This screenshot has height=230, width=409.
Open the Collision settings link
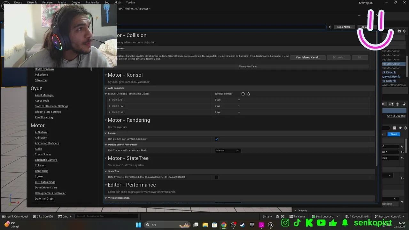(x=40, y=165)
